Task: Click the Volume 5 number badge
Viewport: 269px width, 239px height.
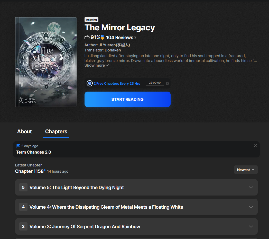Action: [23, 187]
